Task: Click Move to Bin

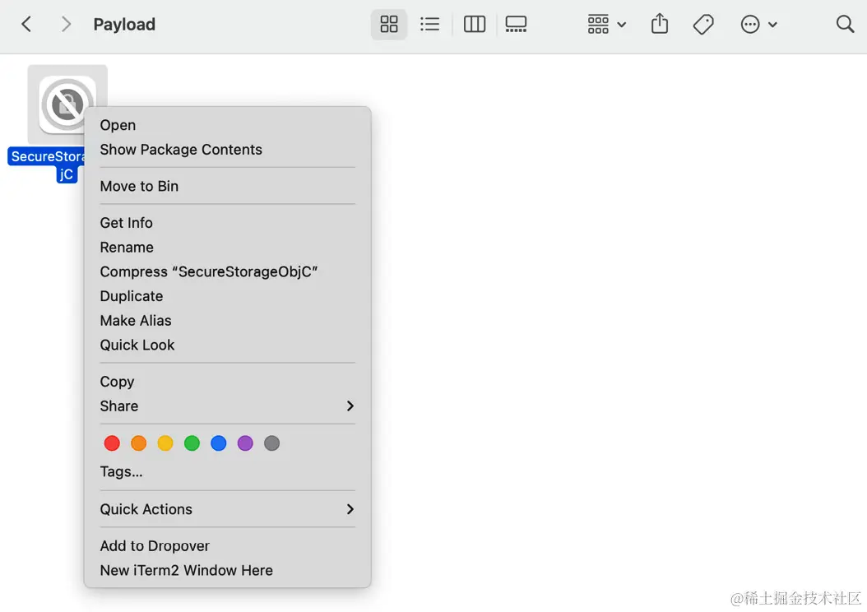Action: coord(139,186)
